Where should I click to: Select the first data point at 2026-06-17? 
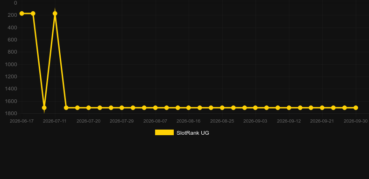point(21,14)
